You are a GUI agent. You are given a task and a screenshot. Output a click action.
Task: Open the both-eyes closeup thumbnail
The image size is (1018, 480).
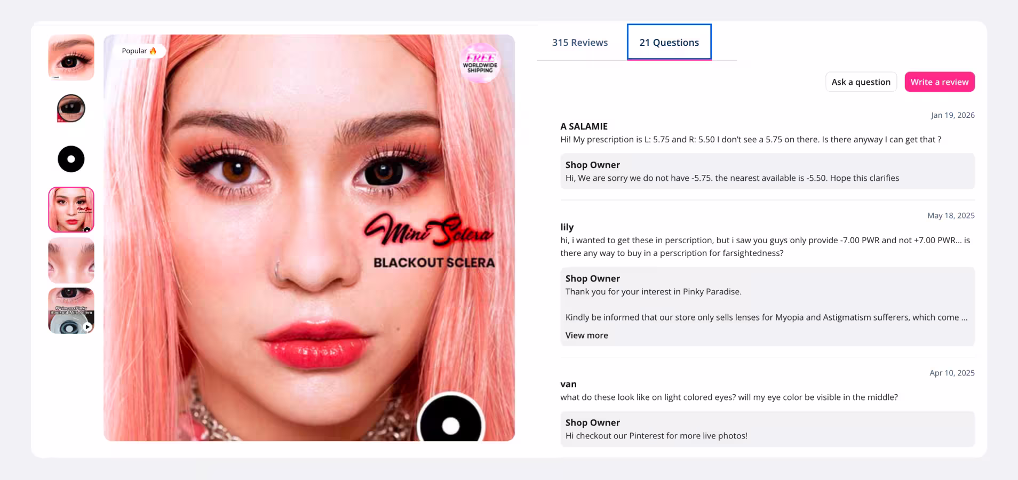pos(71,260)
